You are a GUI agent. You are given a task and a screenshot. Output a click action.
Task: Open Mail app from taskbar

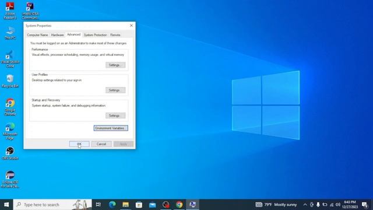pyautogui.click(x=153, y=205)
